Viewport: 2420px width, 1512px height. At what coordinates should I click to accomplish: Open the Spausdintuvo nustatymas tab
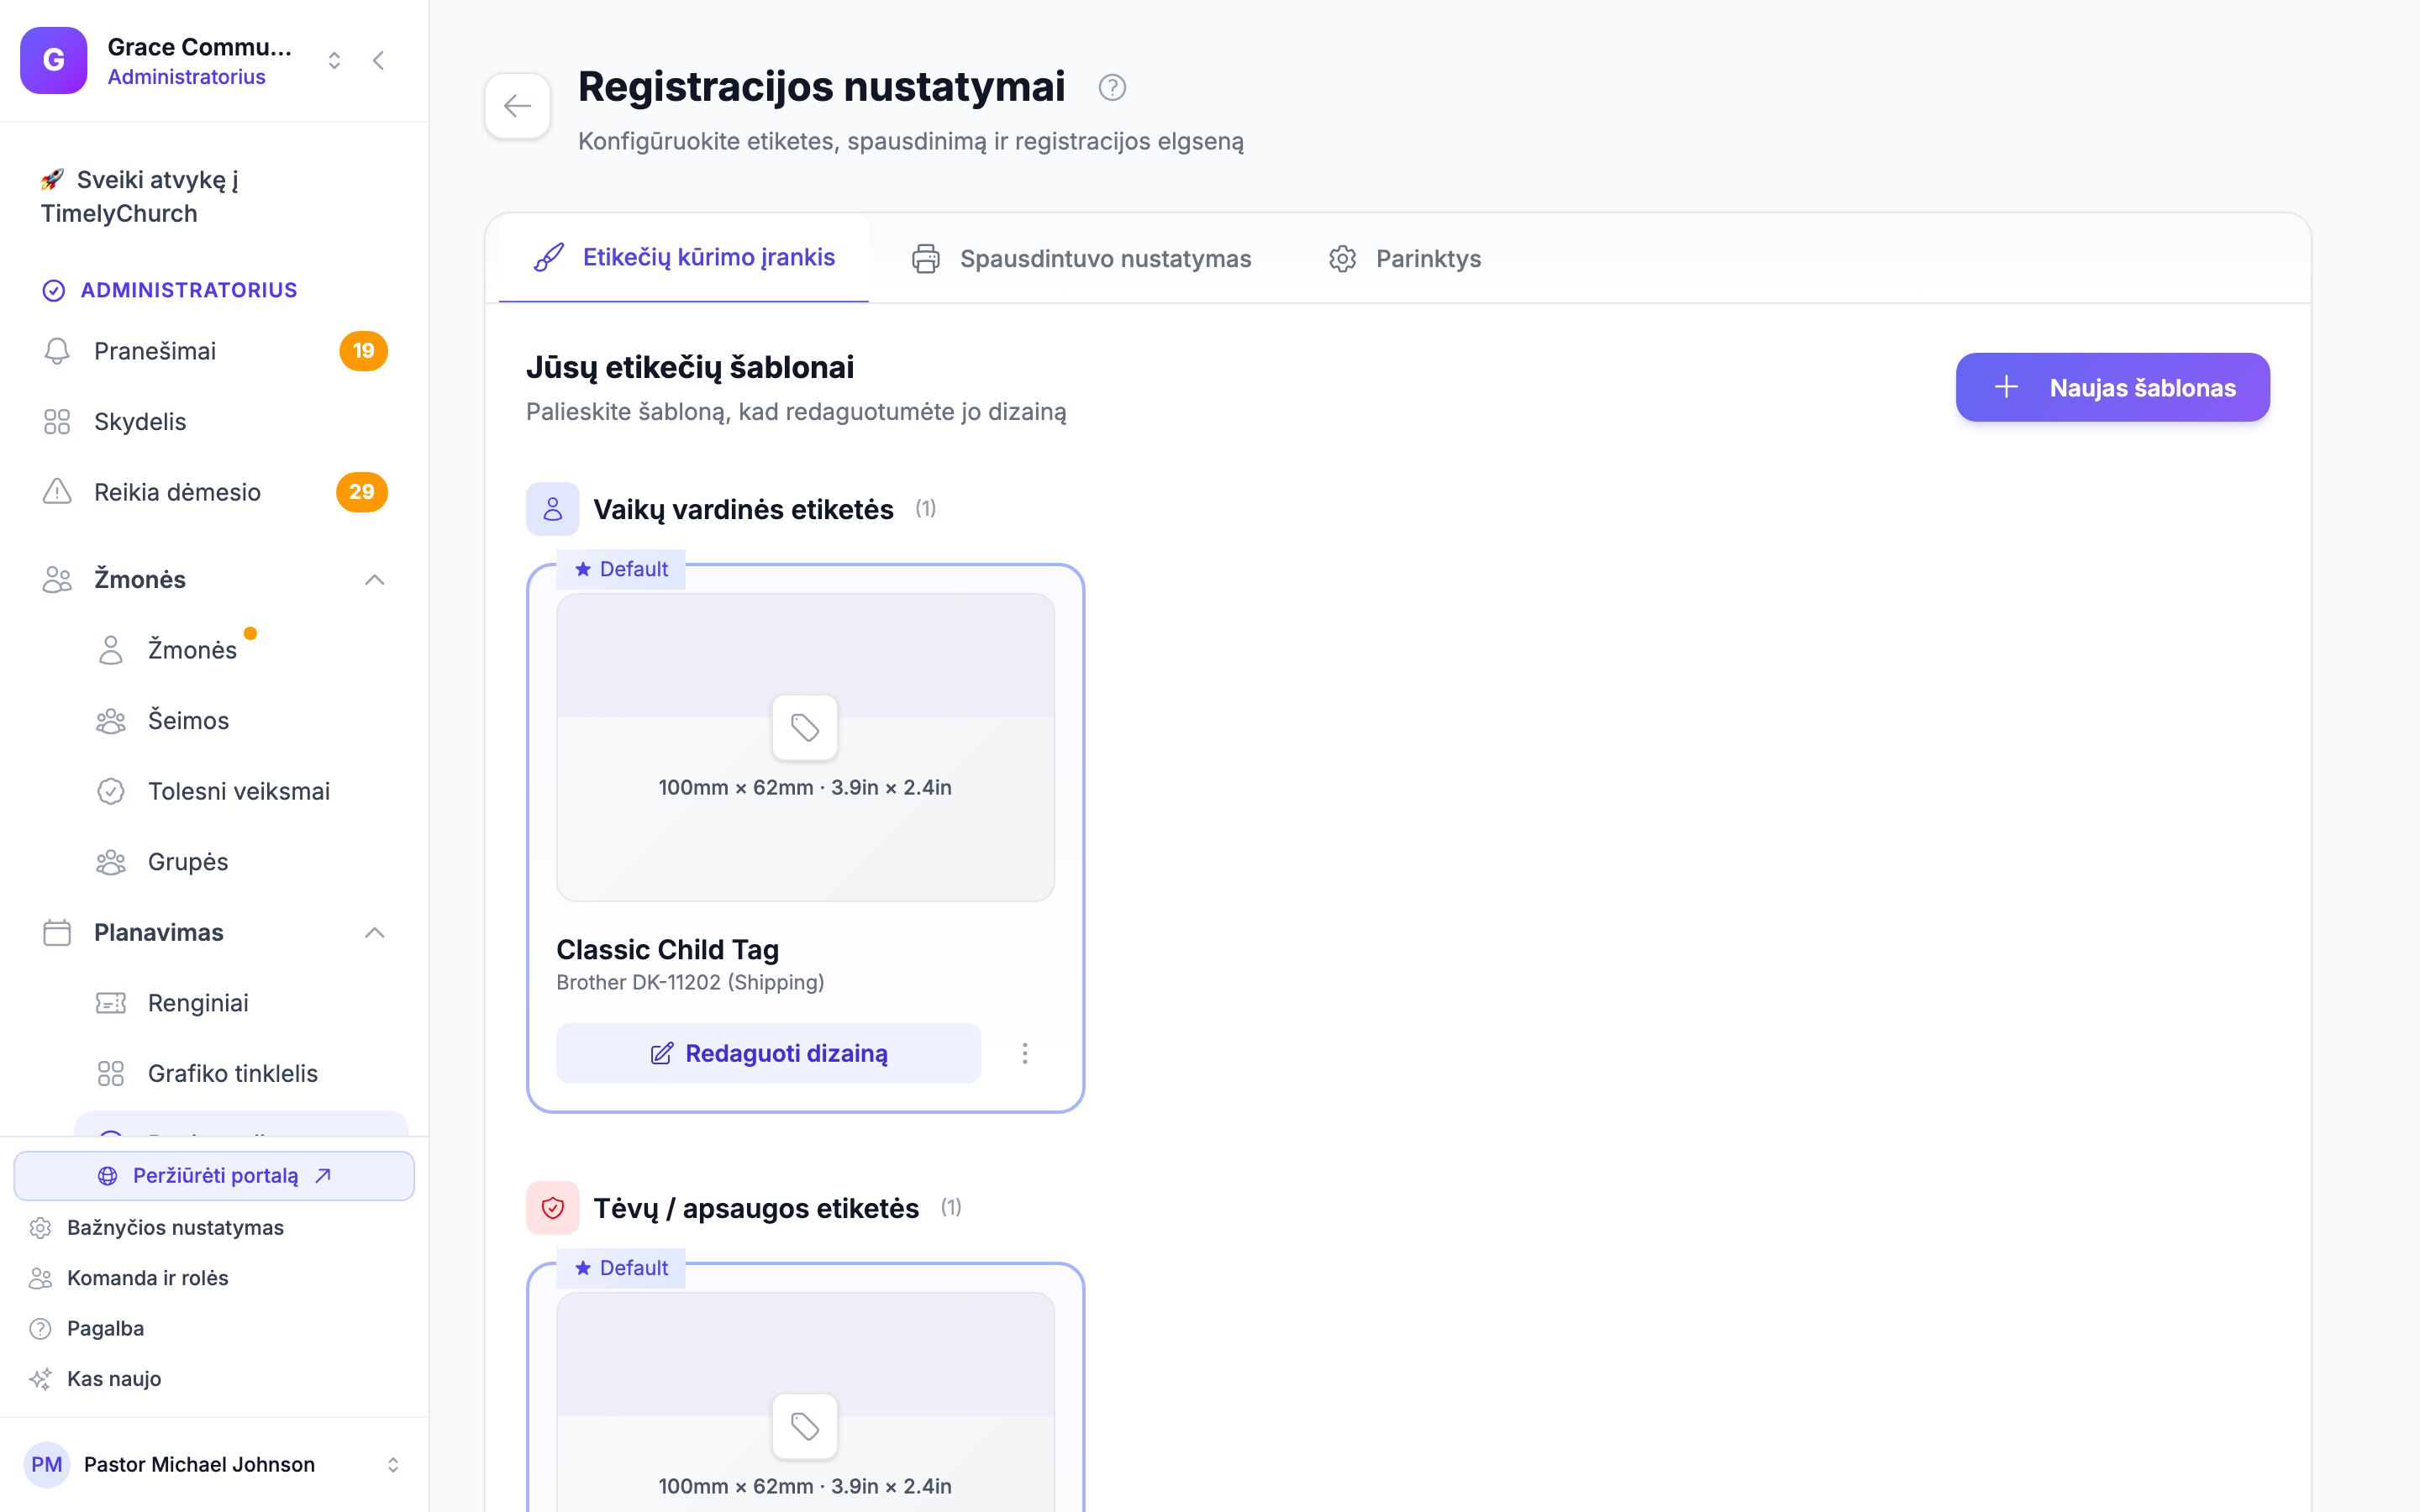(1081, 259)
